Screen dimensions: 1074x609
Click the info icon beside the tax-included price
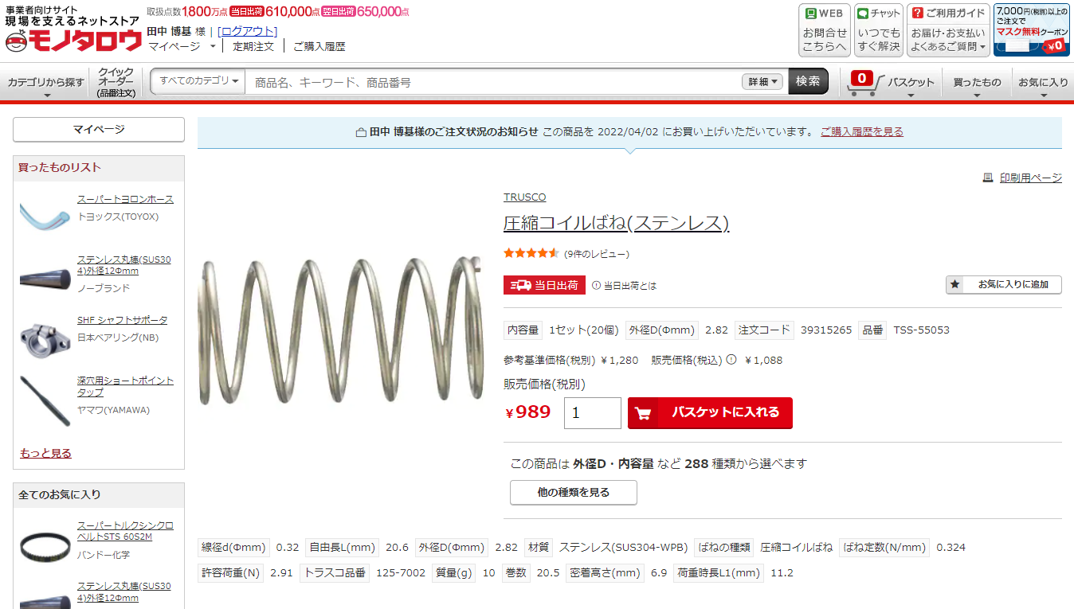(x=731, y=359)
